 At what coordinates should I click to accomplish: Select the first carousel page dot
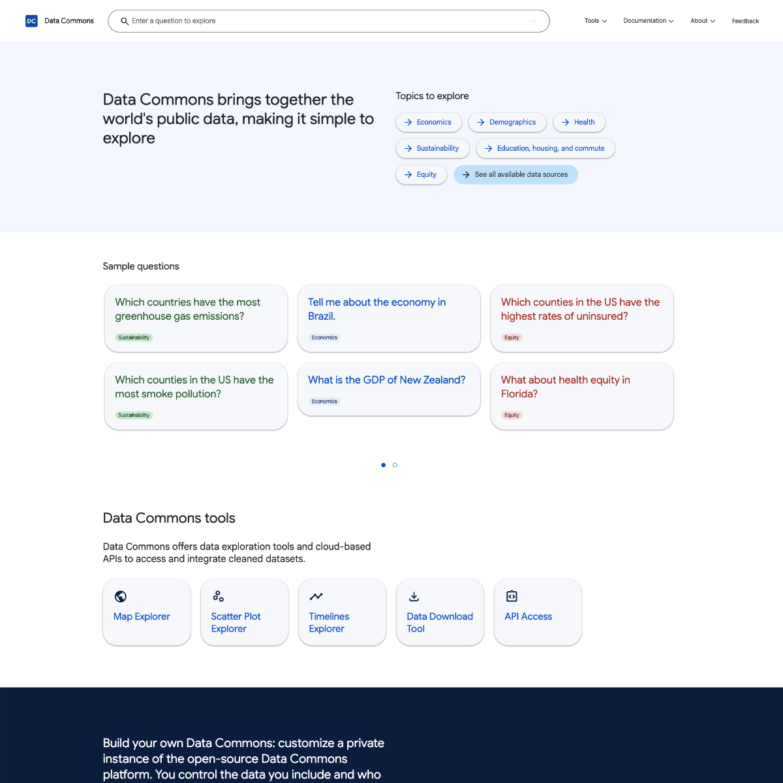click(x=383, y=465)
